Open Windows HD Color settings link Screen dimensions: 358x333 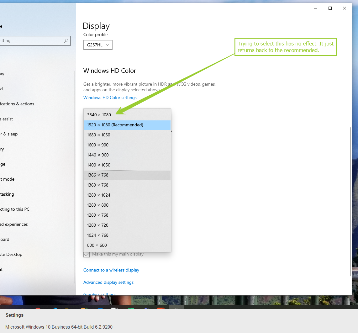[110, 98]
